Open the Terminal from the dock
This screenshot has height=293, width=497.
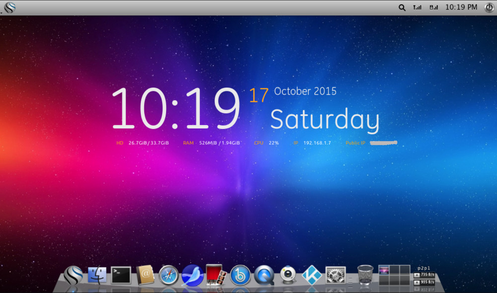[x=119, y=274]
